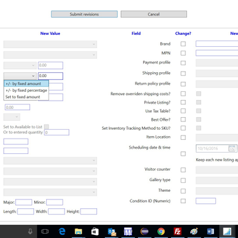The width and height of the screenshot is (238, 238).
Task: Click the active chart app taskbar icon
Action: (227, 232)
